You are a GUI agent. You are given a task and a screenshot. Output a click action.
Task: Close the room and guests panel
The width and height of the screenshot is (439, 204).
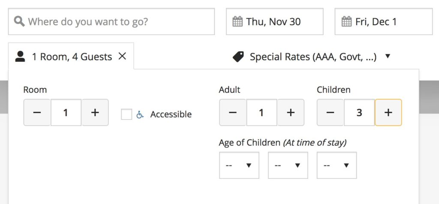point(122,56)
